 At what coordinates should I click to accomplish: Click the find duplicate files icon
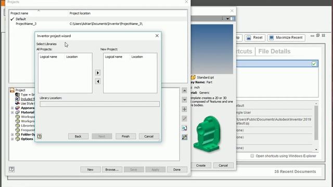(x=185, y=128)
